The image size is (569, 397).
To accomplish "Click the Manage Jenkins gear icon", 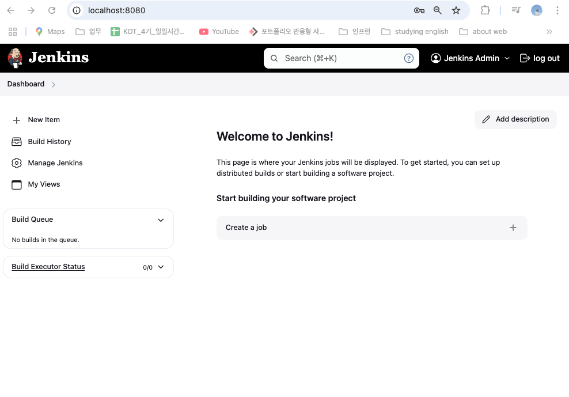I will click(x=17, y=163).
